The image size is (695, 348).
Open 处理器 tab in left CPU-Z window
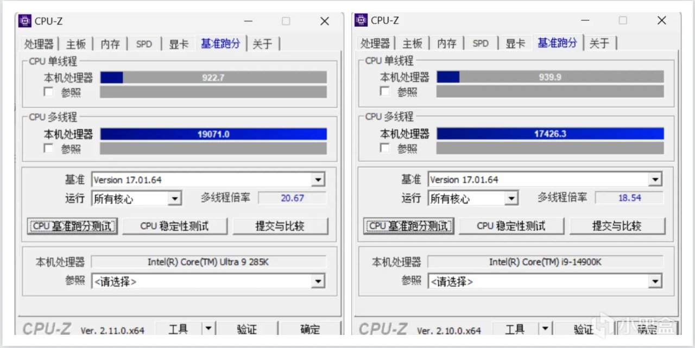pyautogui.click(x=39, y=44)
